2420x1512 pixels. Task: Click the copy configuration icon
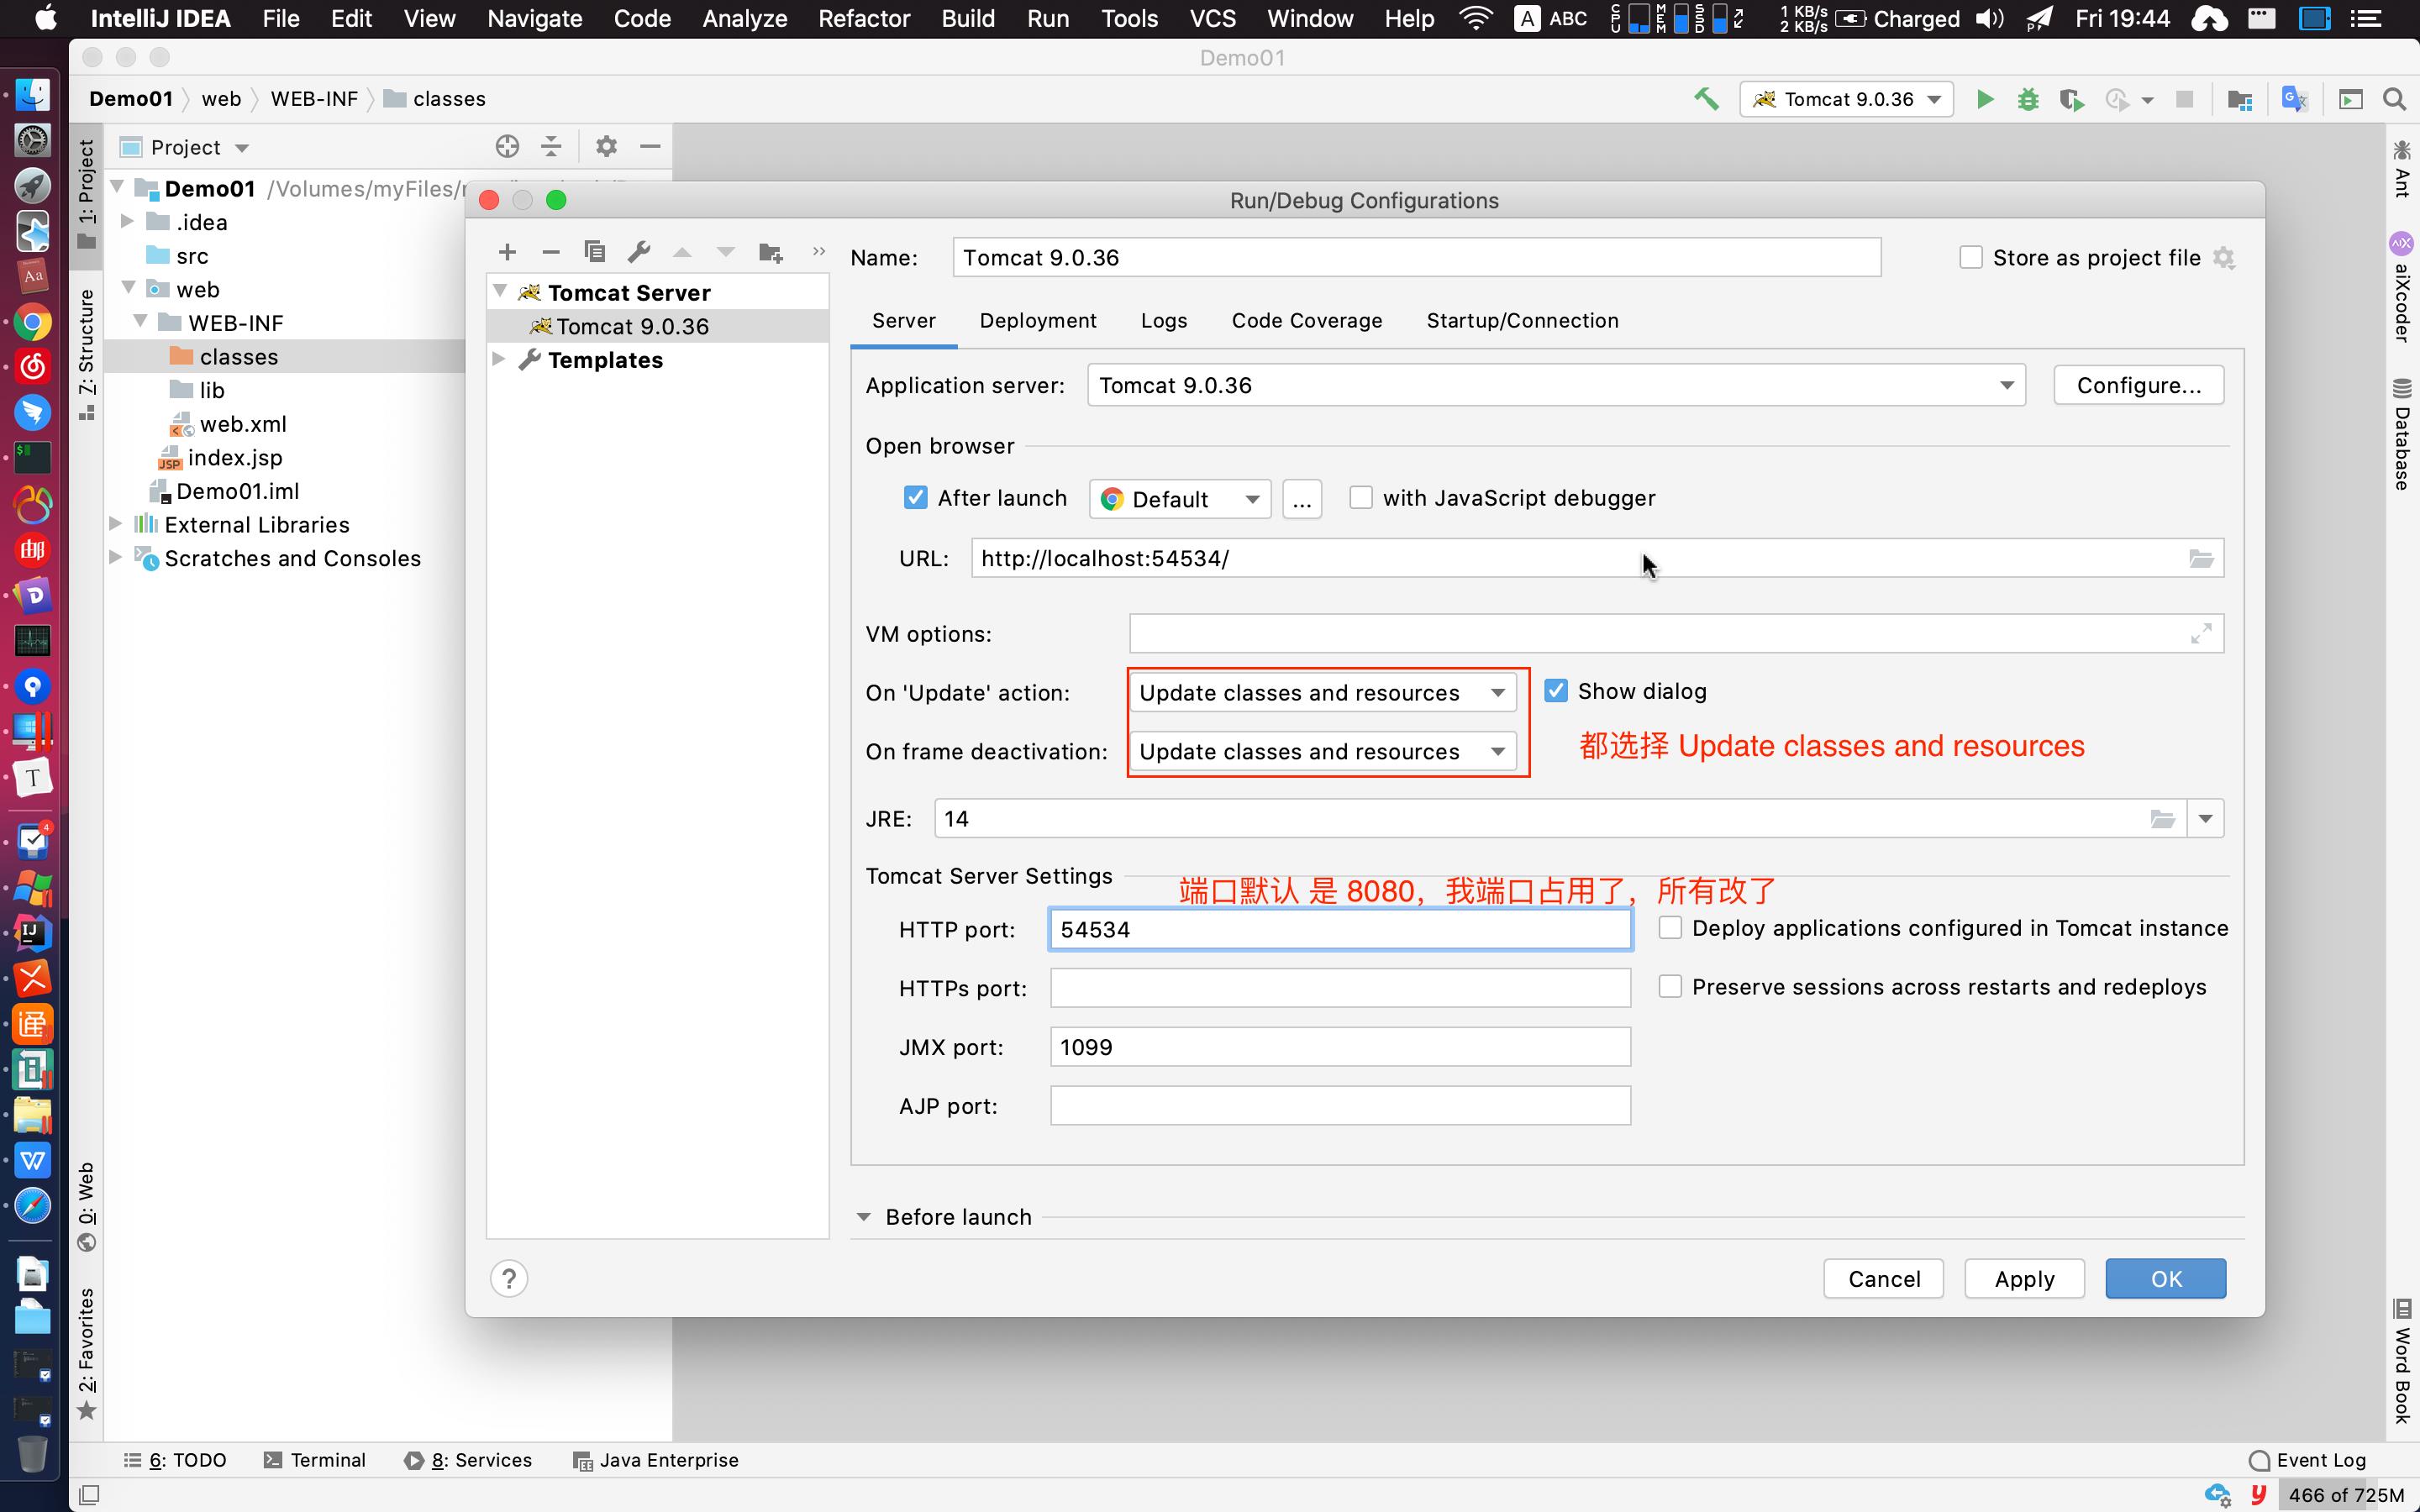[592, 253]
